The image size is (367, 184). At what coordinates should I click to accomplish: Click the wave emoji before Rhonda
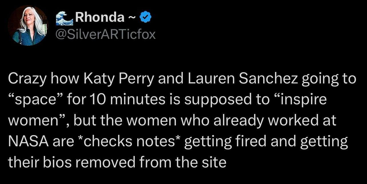coord(64,18)
